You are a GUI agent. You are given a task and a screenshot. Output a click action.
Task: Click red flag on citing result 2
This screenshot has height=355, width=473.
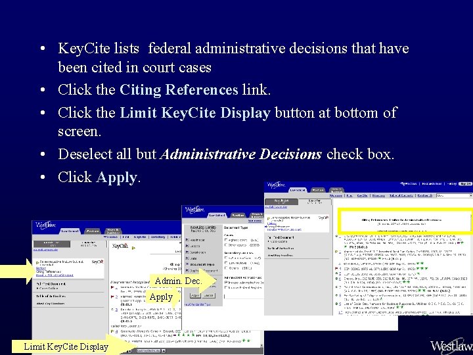112,296
